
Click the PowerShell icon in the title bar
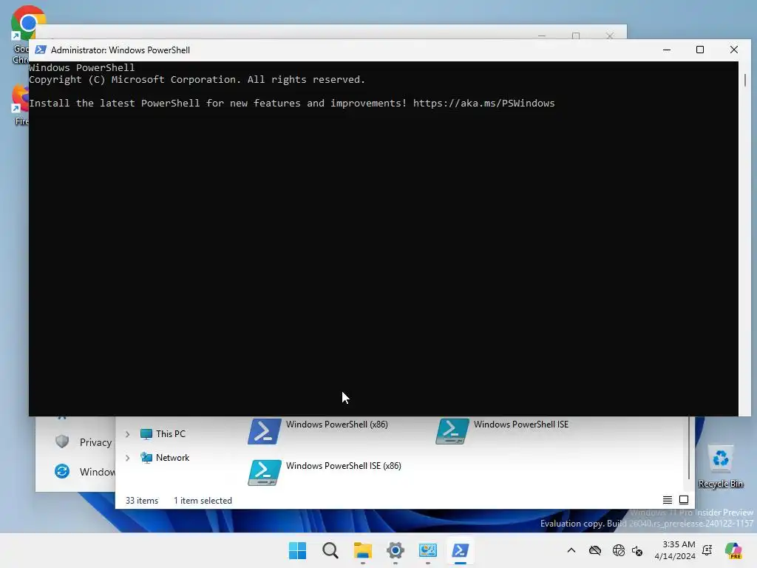(x=41, y=50)
